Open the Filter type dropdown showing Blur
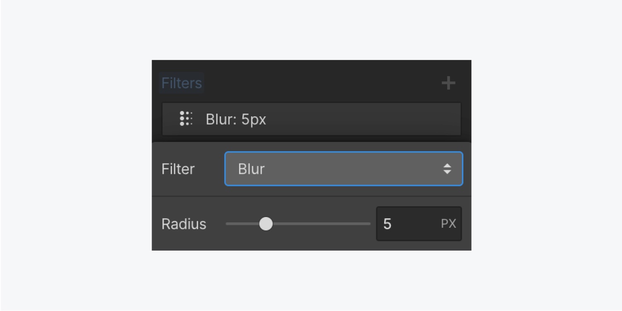The height and width of the screenshot is (311, 622). pyautogui.click(x=344, y=169)
